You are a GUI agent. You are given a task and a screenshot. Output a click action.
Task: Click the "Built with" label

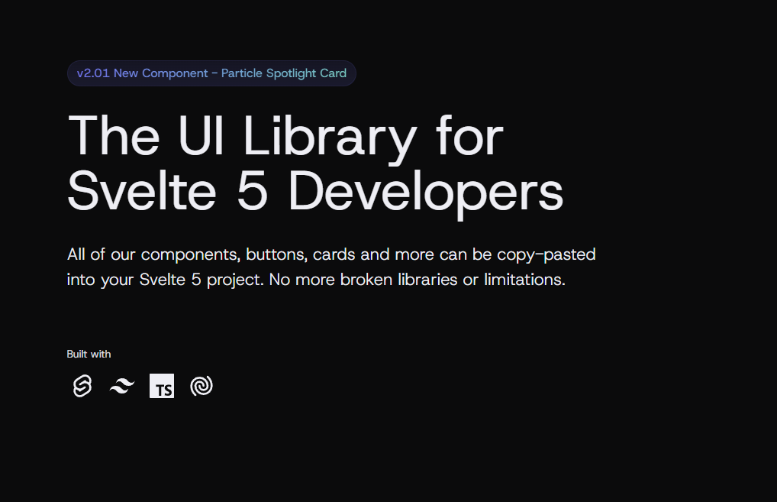point(89,355)
